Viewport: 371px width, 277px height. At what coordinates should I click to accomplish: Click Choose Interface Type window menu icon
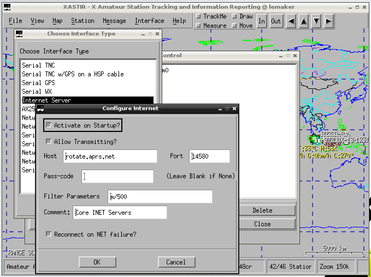19,34
